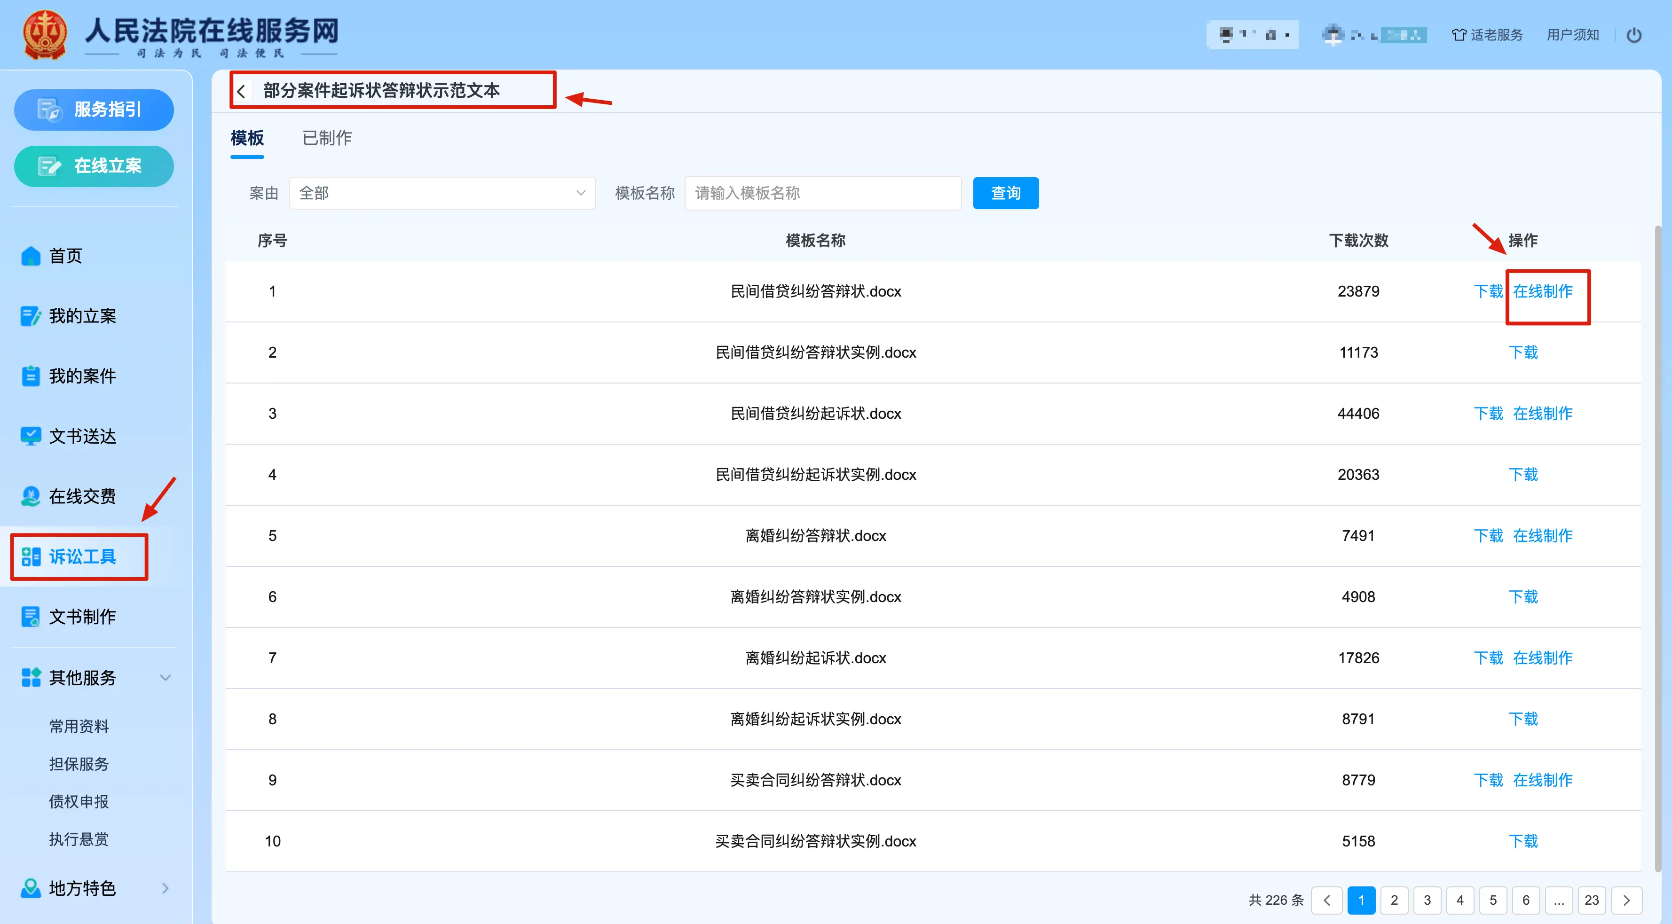Viewport: 1672px width, 924px height.
Task: Go to previous page arrow
Action: pyautogui.click(x=1326, y=900)
